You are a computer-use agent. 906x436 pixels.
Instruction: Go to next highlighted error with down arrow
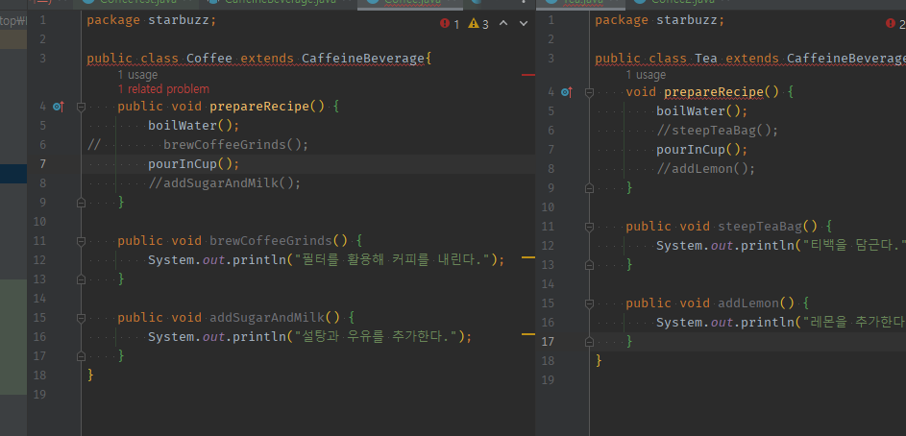524,24
